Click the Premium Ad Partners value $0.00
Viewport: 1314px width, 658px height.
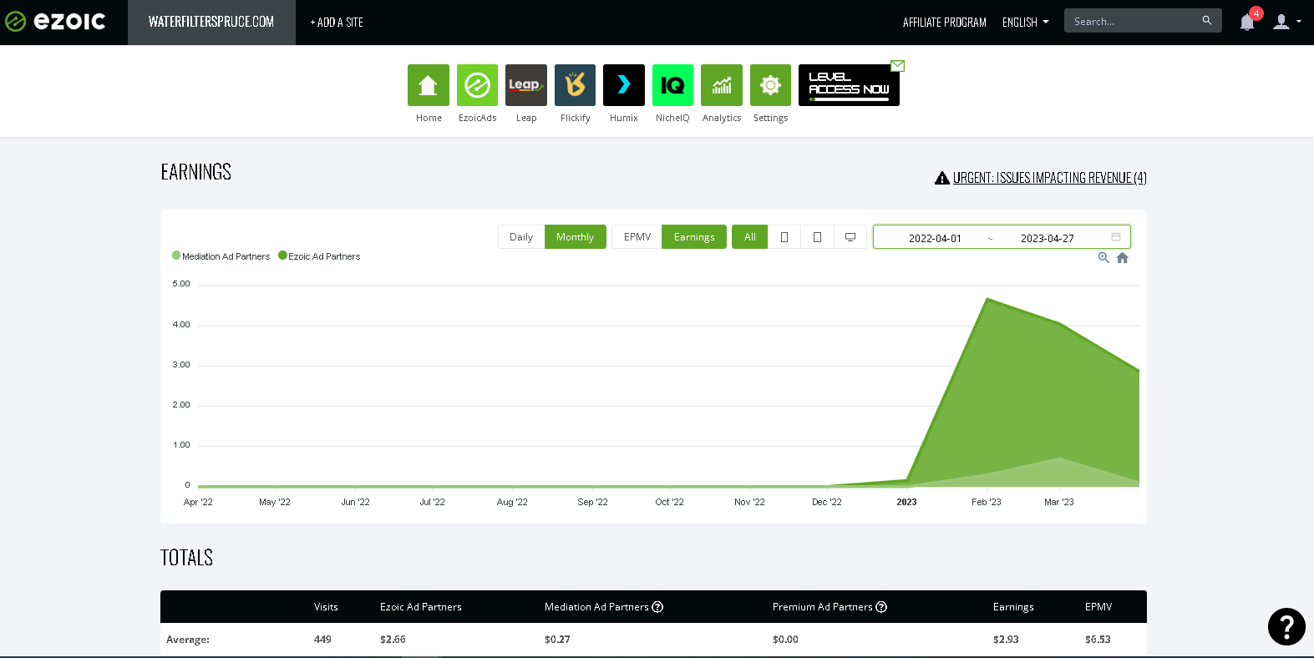(785, 640)
